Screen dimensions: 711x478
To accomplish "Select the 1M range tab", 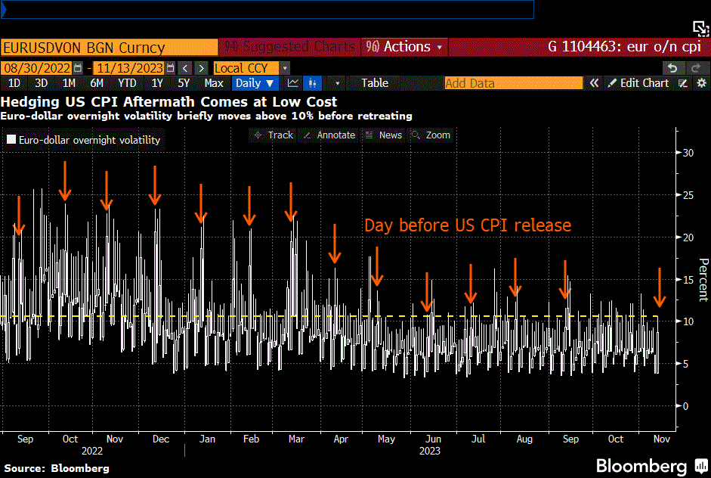I will [69, 83].
